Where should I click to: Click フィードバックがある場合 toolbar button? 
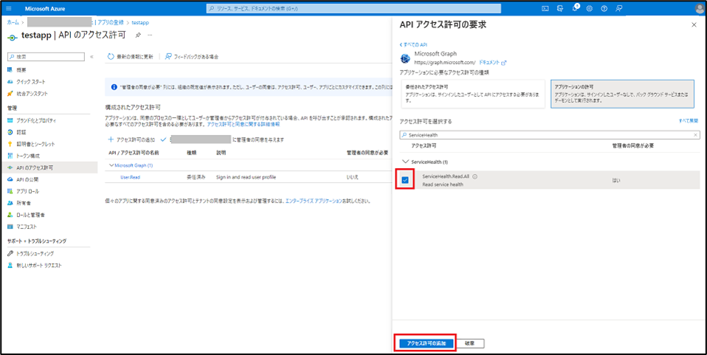coord(191,57)
